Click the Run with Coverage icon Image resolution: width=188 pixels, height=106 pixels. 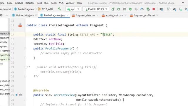(136, 9)
